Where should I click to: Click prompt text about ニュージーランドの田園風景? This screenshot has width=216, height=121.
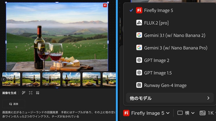pyautogui.click(x=59, y=114)
